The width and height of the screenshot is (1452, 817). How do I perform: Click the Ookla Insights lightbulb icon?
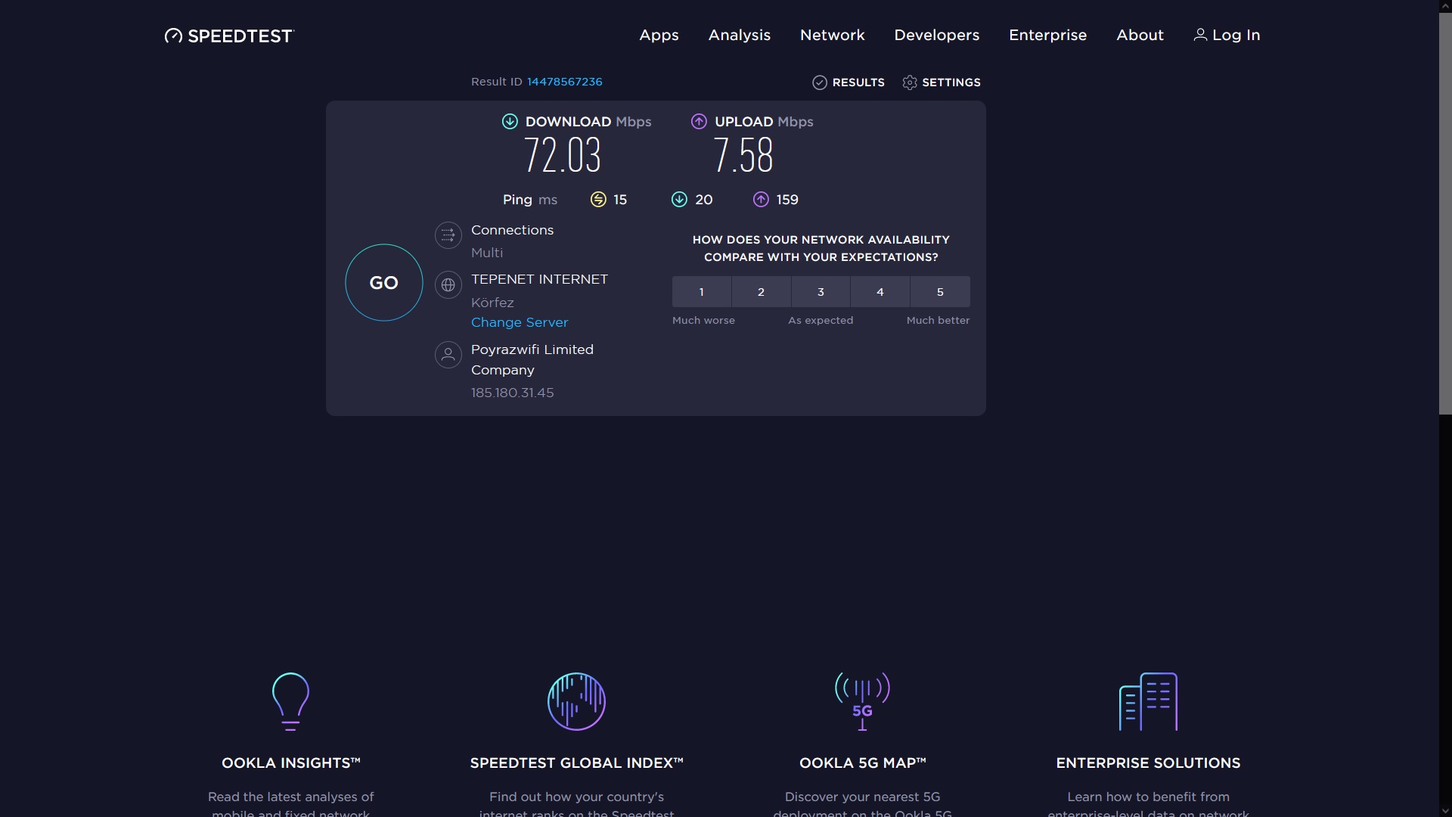[x=290, y=701]
